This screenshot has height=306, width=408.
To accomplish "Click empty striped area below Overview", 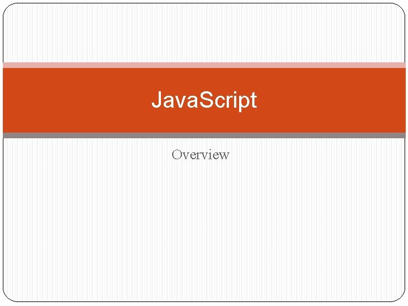I will coord(204,227).
